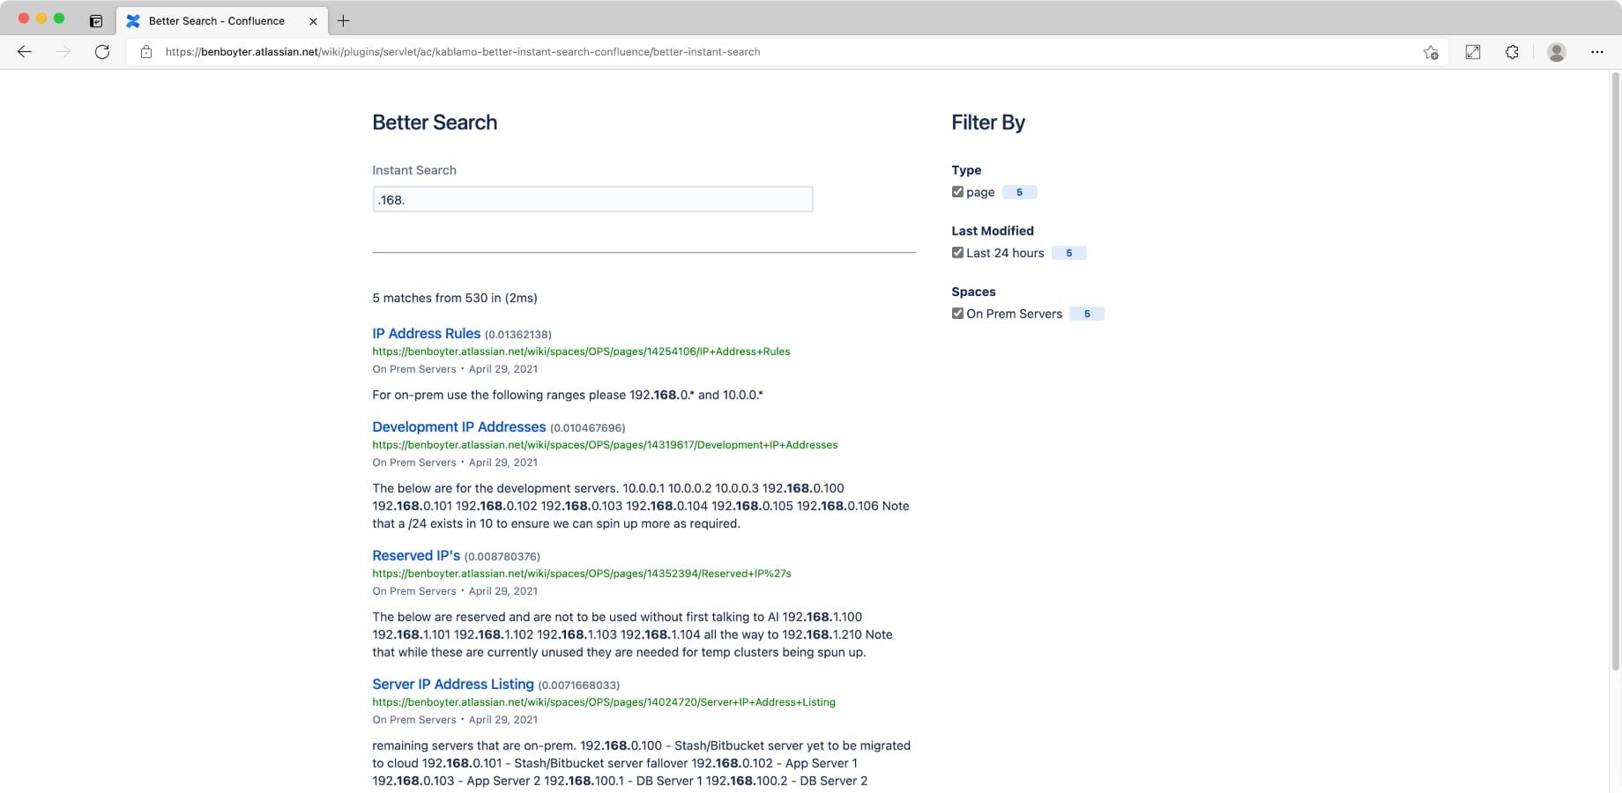Click the green fullscreen window button
This screenshot has width=1622, height=793.
59,19
